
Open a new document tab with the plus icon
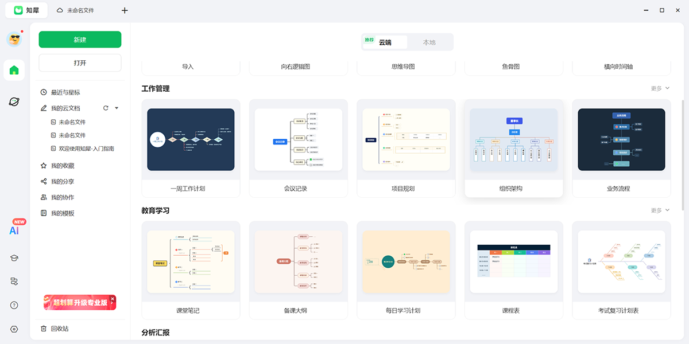125,10
